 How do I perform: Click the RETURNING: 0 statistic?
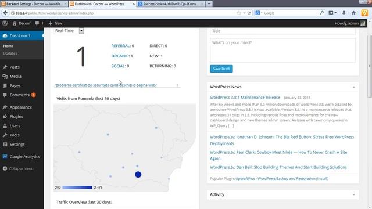(x=163, y=66)
